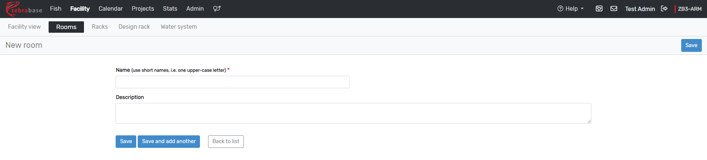Click the Name input field
Viewport: 707px width, 160px height.
(x=232, y=82)
